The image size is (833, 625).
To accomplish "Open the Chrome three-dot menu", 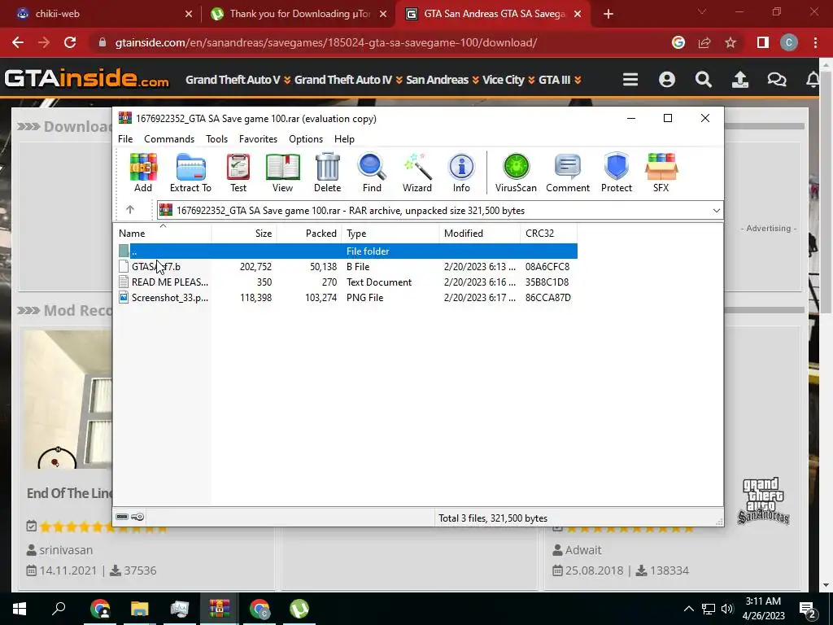I will coord(815,42).
